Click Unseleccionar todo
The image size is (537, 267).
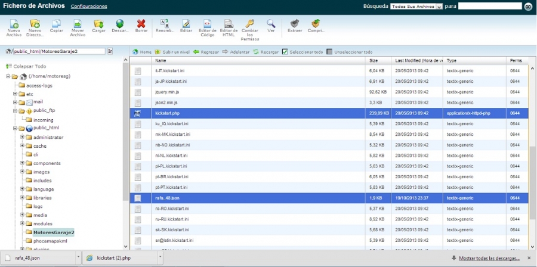[x=349, y=52]
